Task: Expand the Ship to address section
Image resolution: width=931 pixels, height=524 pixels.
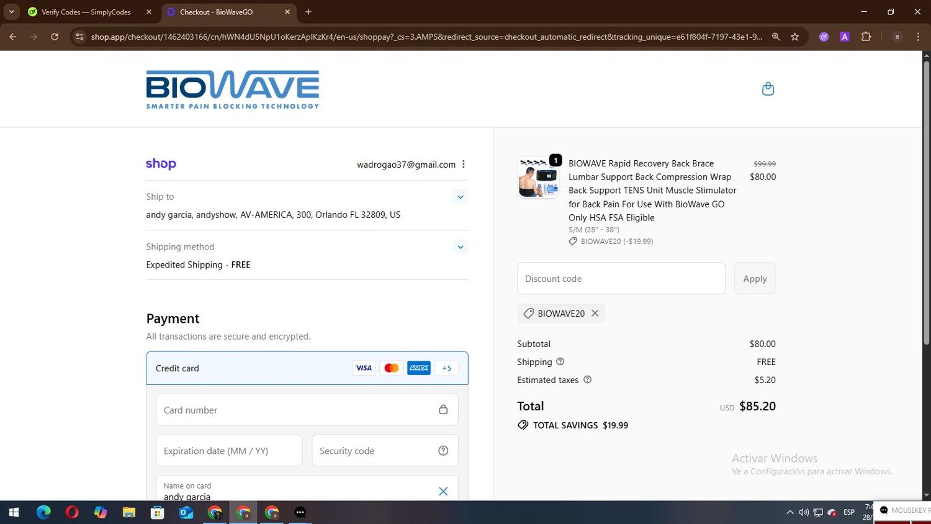Action: pyautogui.click(x=460, y=197)
